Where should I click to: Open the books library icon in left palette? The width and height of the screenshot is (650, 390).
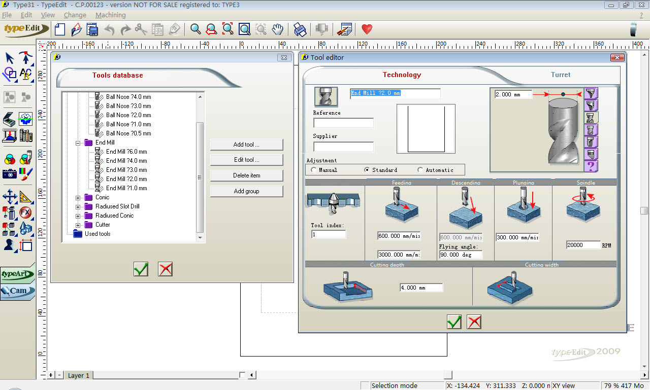pyautogui.click(x=25, y=136)
